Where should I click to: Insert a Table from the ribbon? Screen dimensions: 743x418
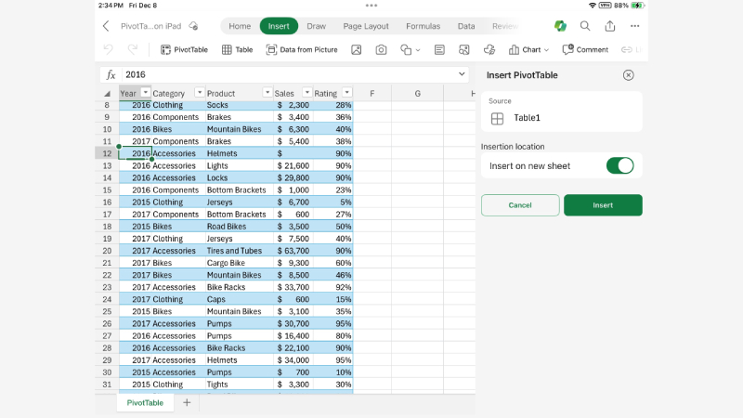(x=238, y=50)
